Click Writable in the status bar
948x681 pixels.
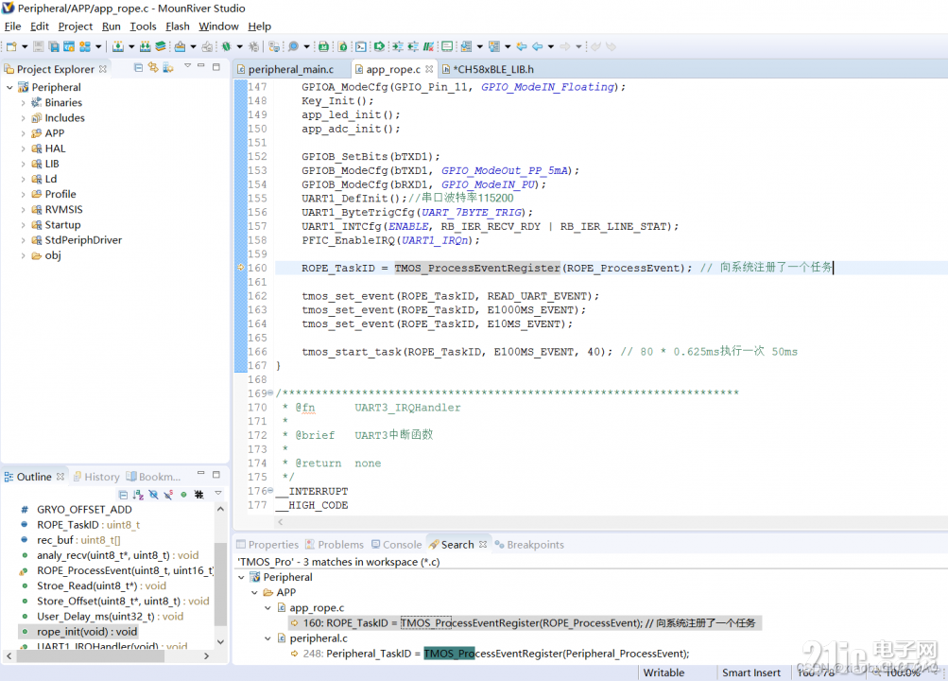click(664, 673)
